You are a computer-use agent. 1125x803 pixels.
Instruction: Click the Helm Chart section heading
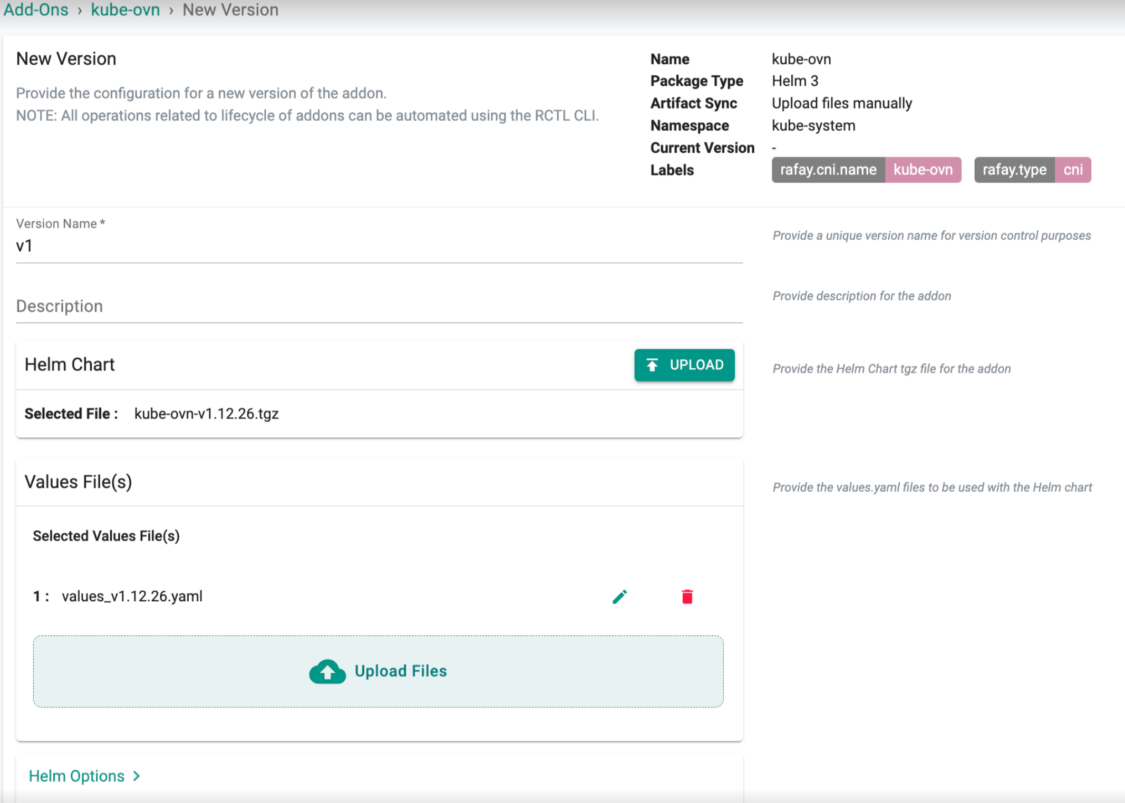(70, 365)
